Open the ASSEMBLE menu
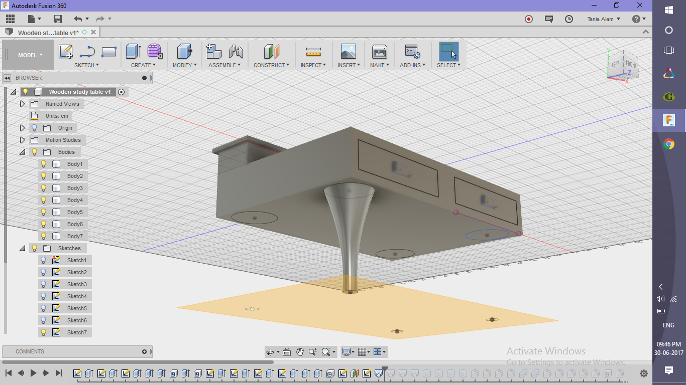Viewport: 686px width, 385px height. point(224,65)
